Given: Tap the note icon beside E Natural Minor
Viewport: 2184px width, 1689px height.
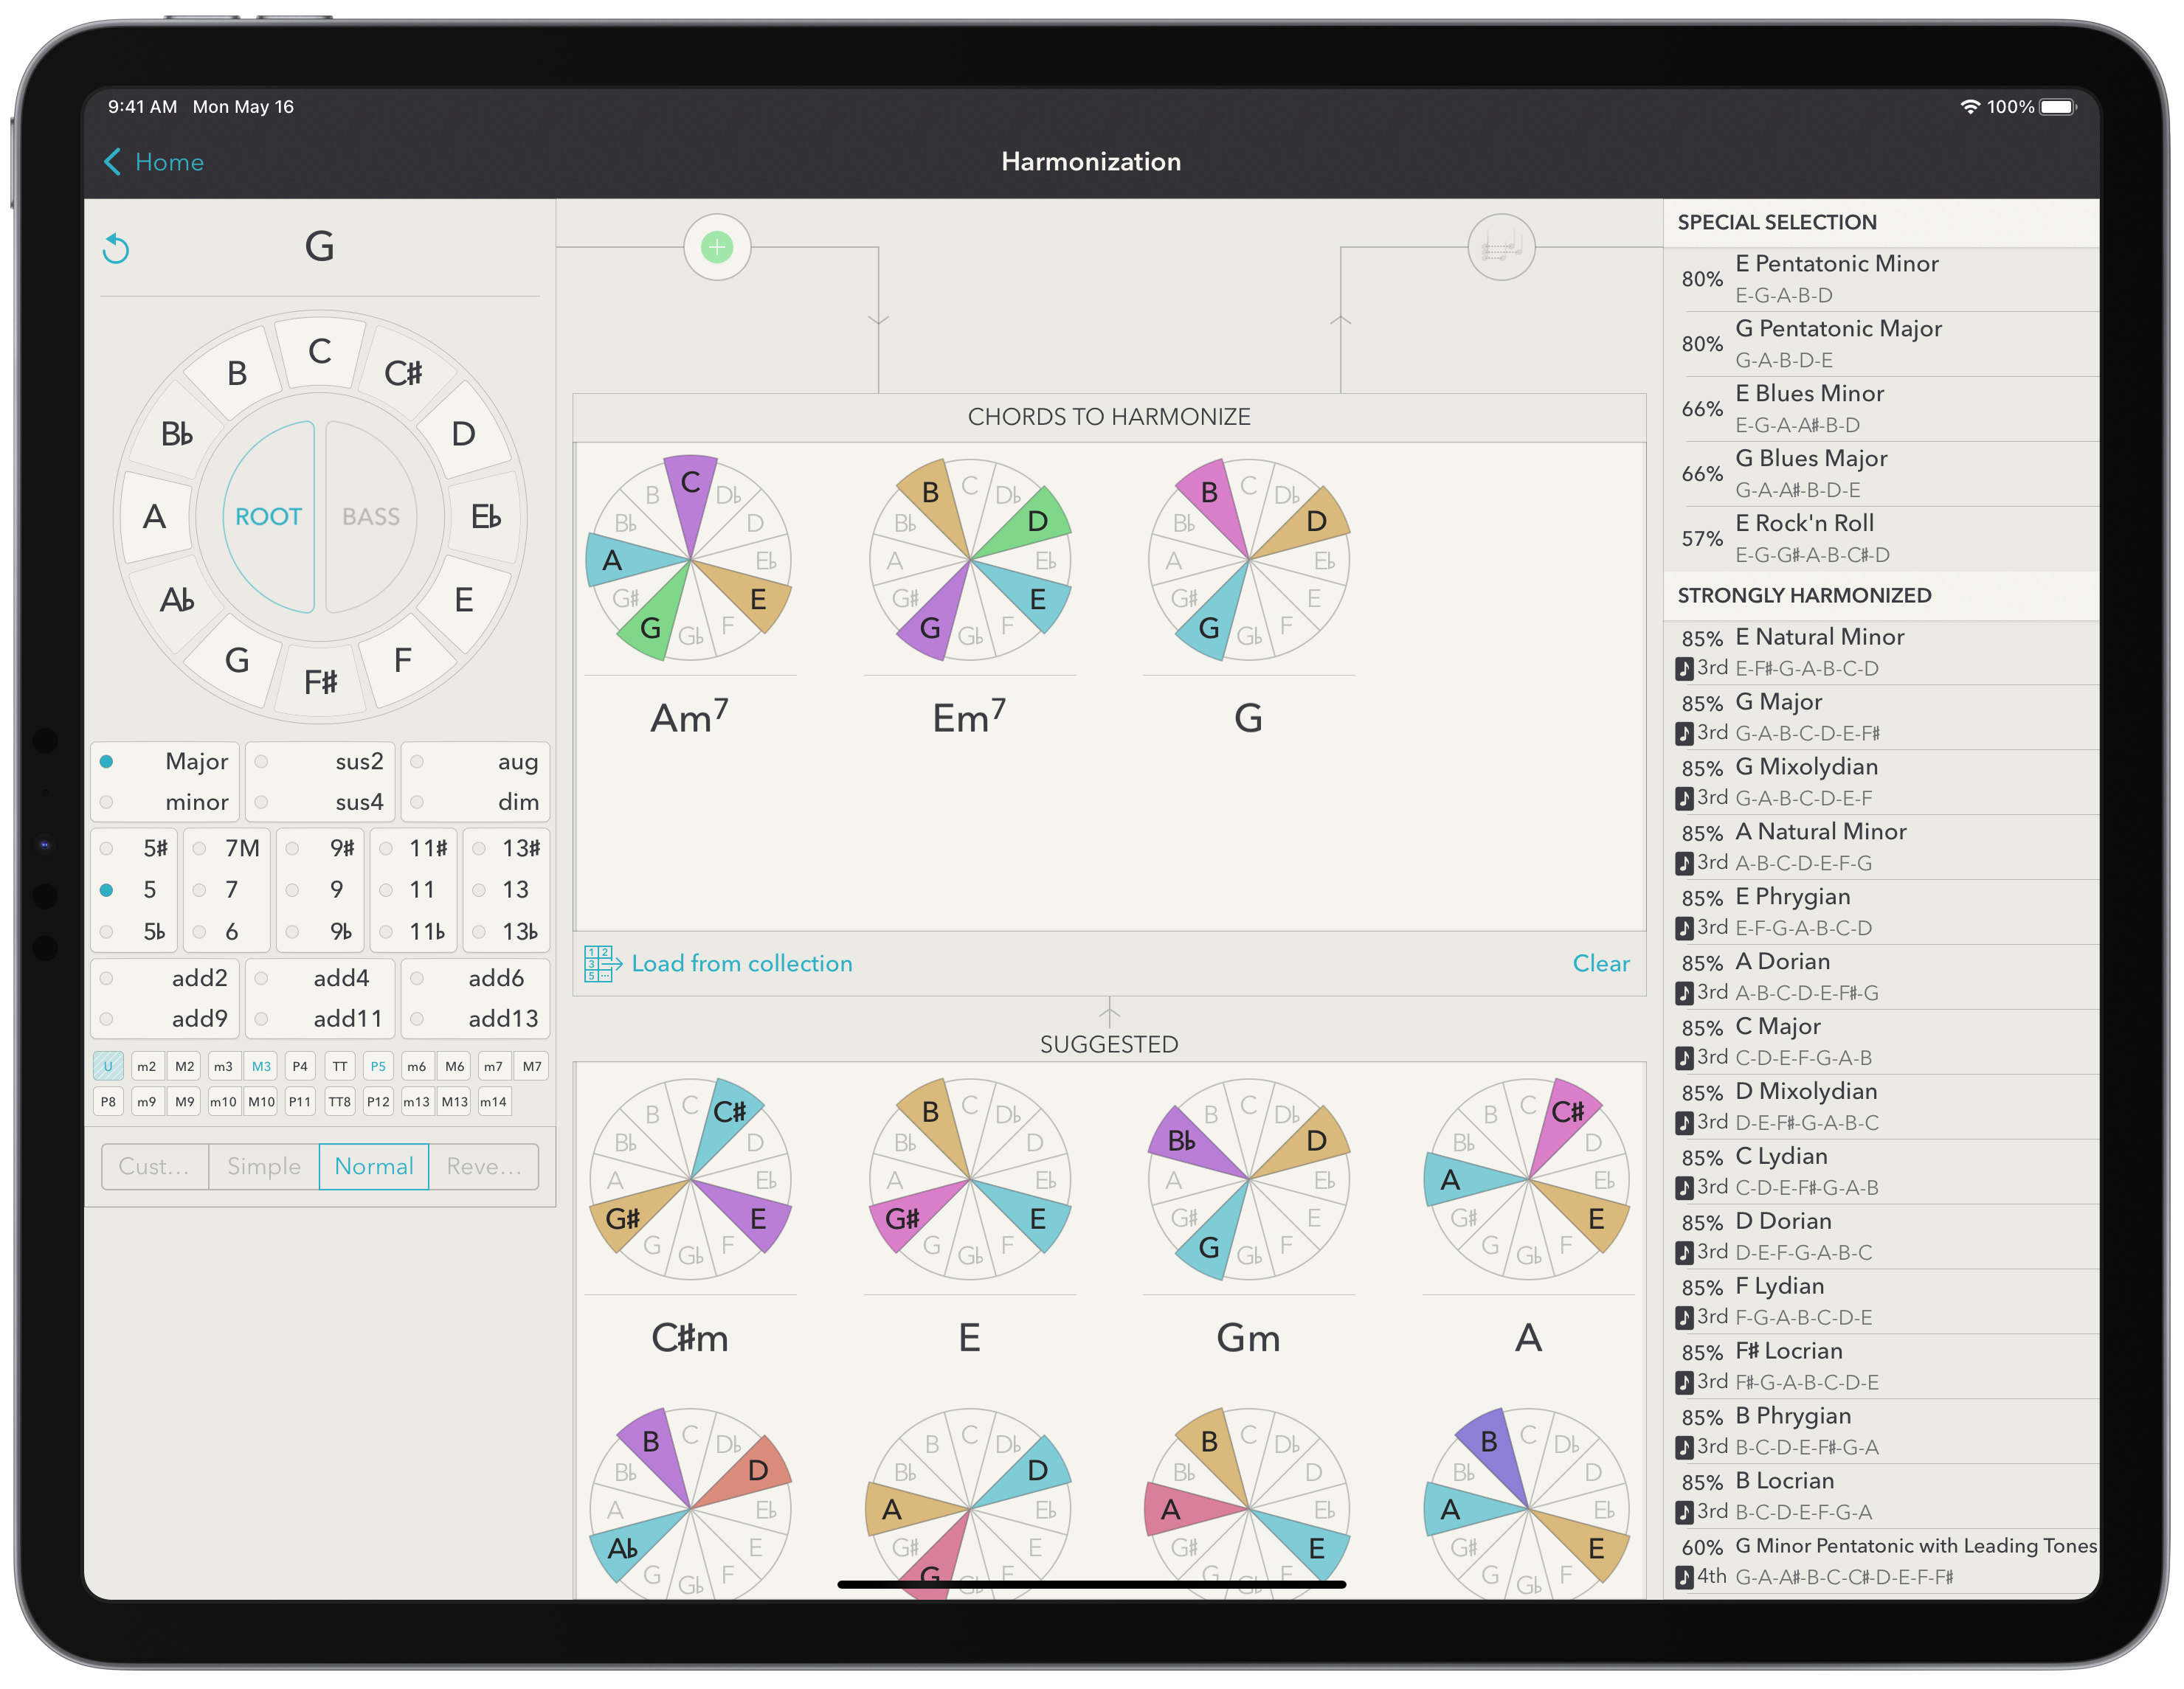Looking at the screenshot, I should (1685, 669).
